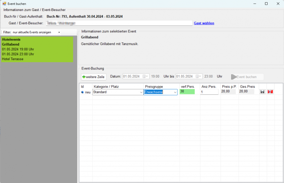Click the Ges.Preis value cell

tap(248, 91)
